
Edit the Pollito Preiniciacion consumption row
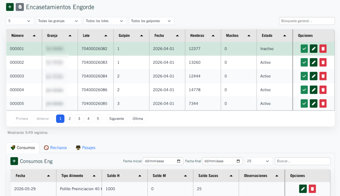[303, 189]
